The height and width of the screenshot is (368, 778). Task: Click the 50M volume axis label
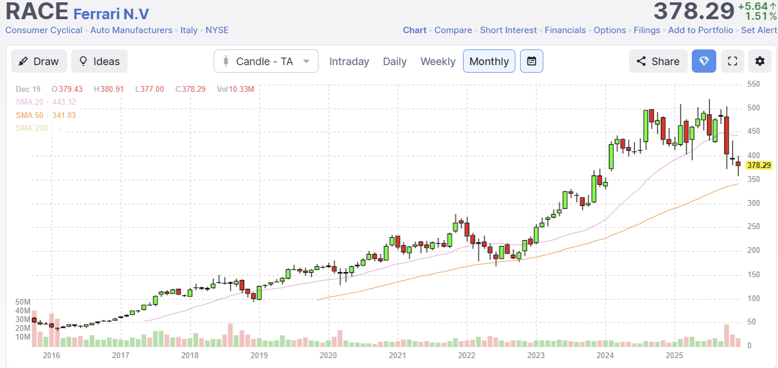click(x=23, y=302)
